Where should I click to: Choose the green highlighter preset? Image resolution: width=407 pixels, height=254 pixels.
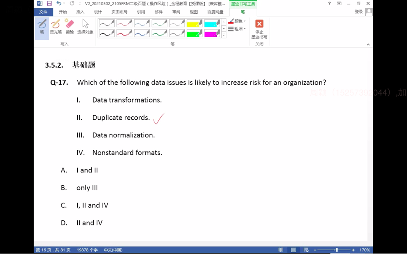(194, 33)
